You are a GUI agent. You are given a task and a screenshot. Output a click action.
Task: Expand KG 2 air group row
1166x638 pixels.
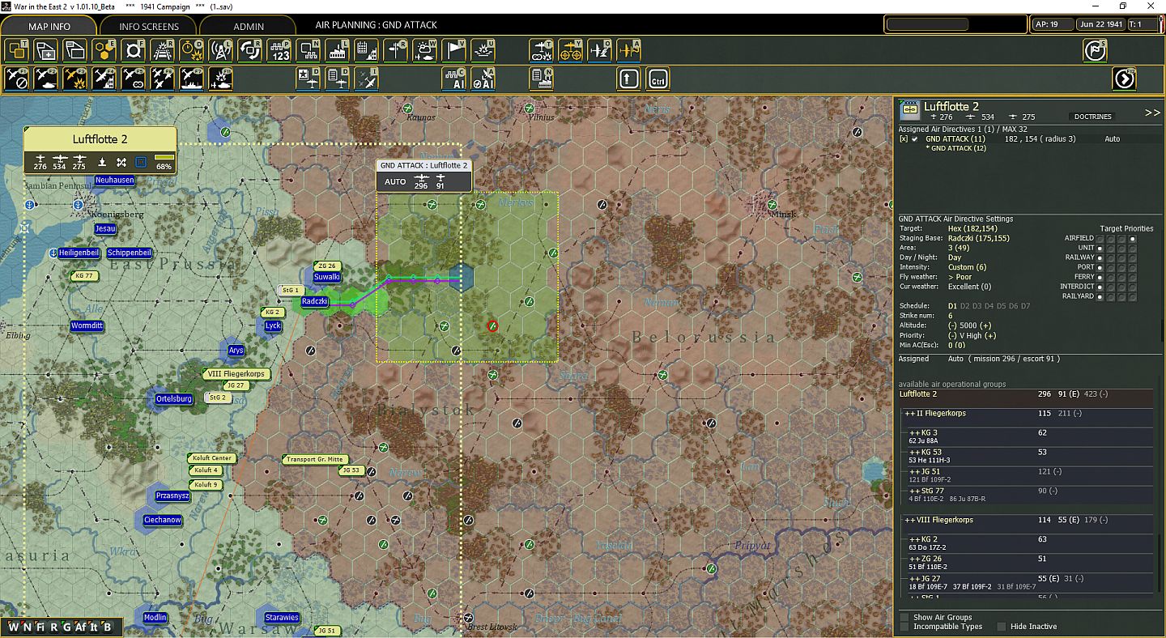(915, 539)
